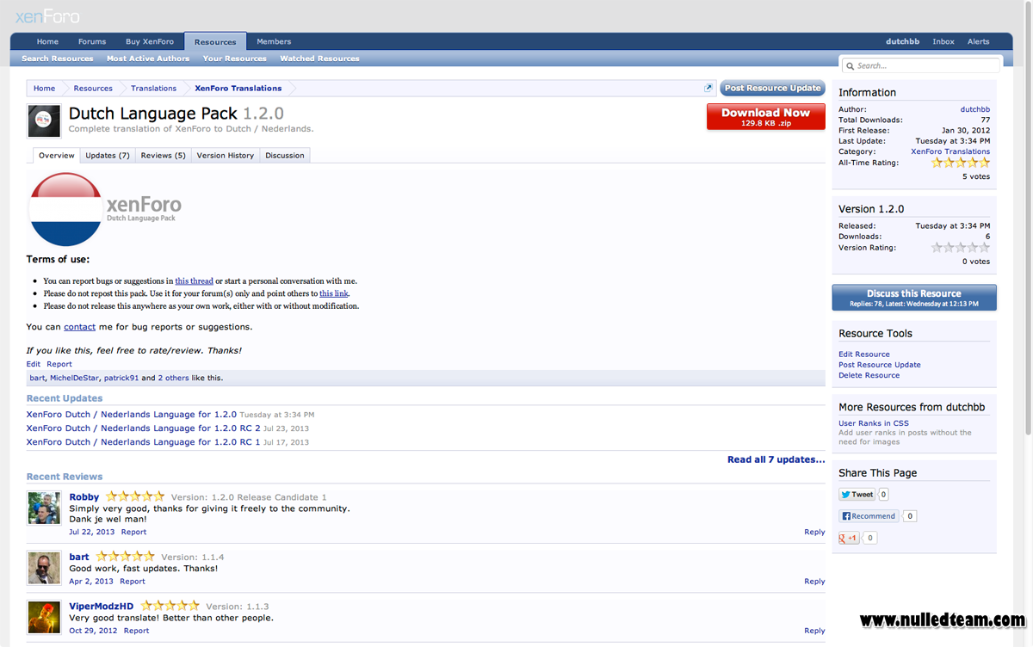
Task: Switch to the Updates (7) tab
Action: pos(107,156)
